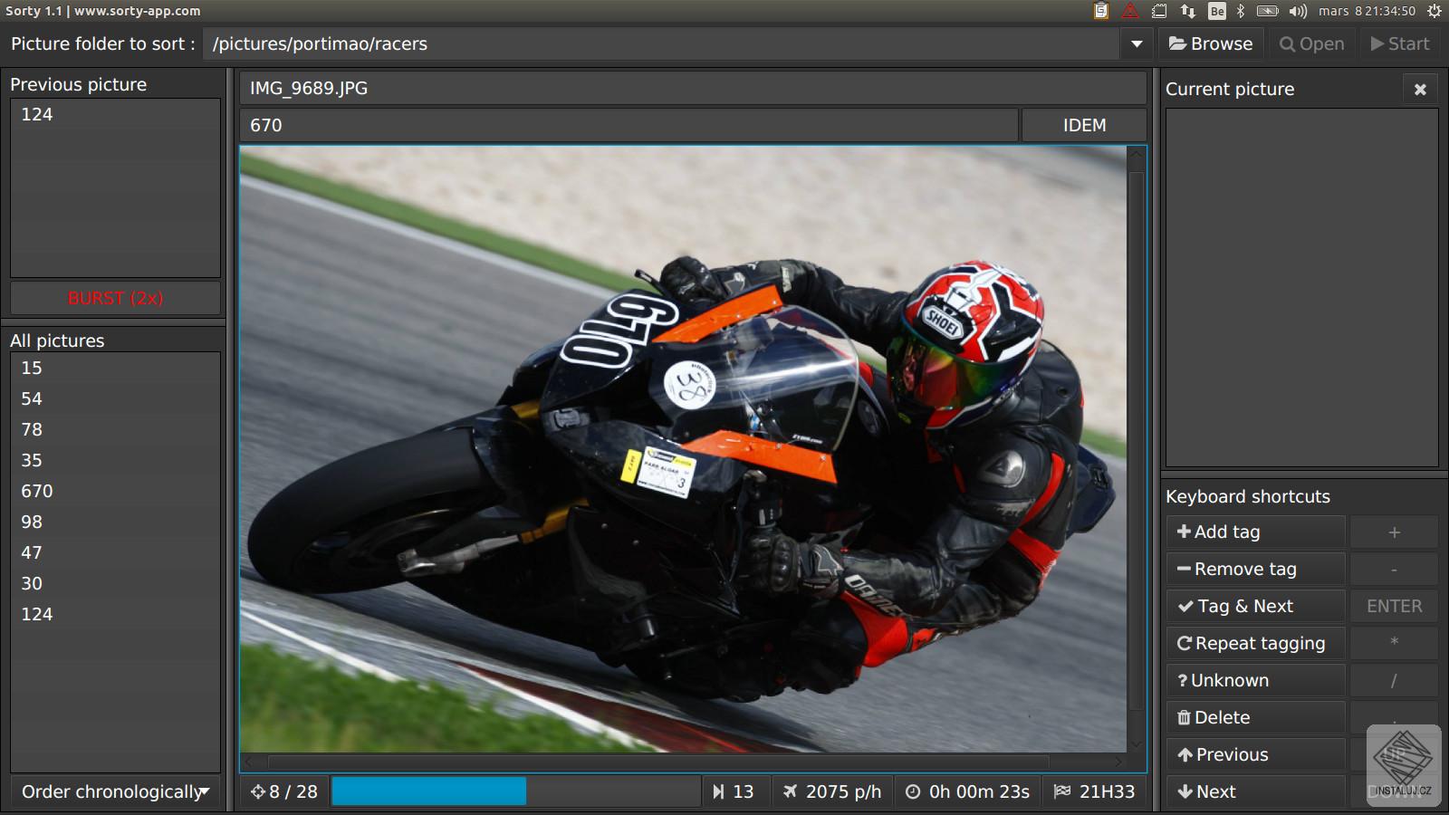1449x815 pixels.
Task: Select tag 124 in All pictures list
Action: click(115, 614)
